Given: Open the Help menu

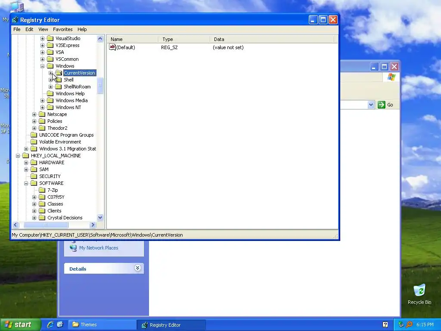Looking at the screenshot, I should click(82, 29).
